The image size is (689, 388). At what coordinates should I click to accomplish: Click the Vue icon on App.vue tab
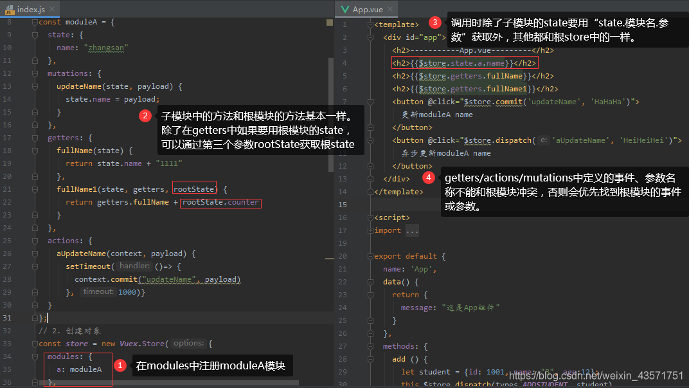click(345, 9)
